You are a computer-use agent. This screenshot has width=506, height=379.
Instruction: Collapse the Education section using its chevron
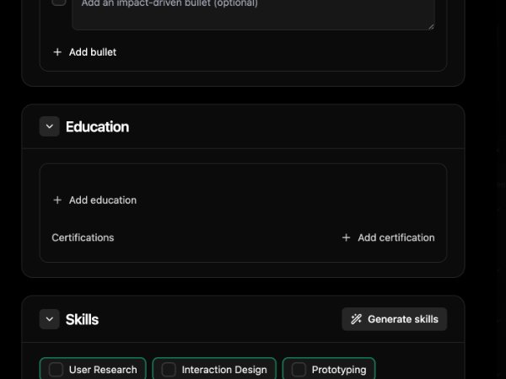(x=49, y=127)
